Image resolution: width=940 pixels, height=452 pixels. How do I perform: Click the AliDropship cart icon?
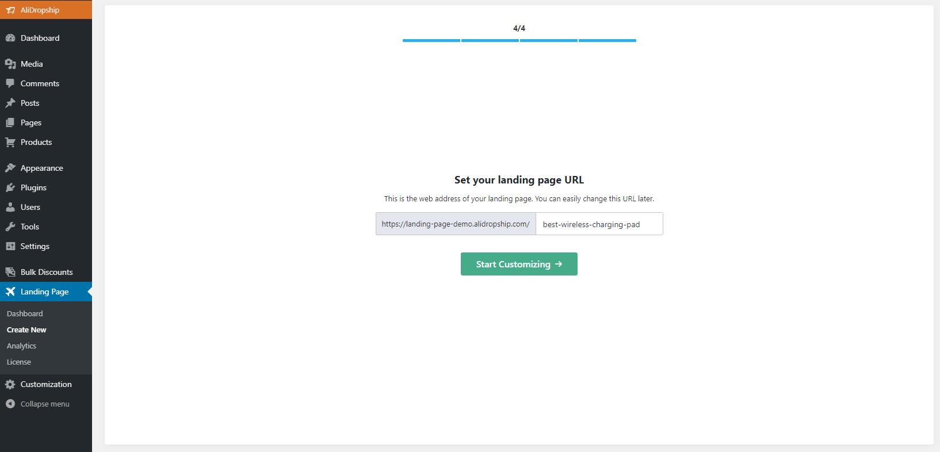point(10,10)
